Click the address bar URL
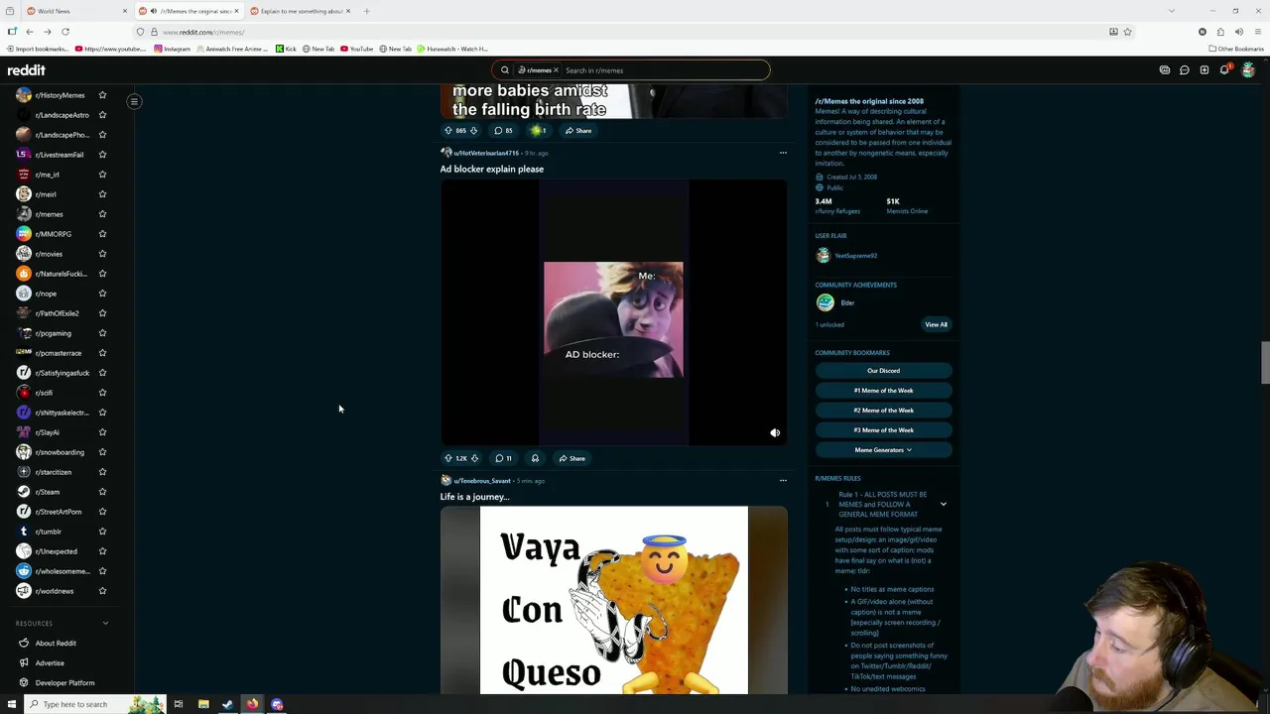Viewport: 1270px width, 714px height. (x=203, y=32)
